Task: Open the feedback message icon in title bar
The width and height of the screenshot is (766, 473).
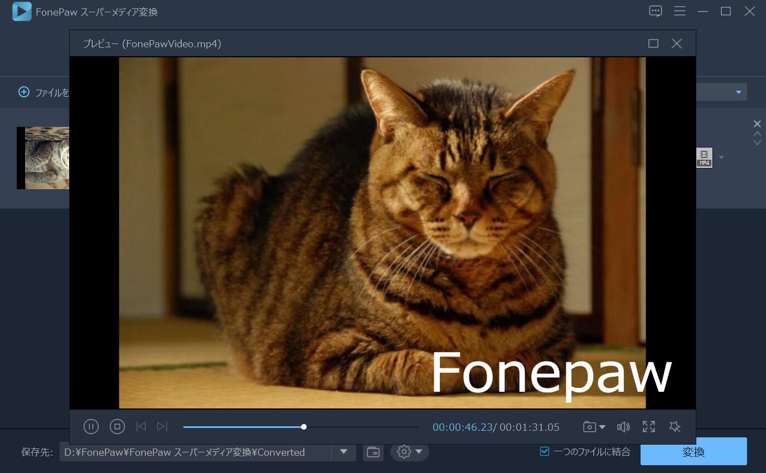Action: tap(656, 11)
